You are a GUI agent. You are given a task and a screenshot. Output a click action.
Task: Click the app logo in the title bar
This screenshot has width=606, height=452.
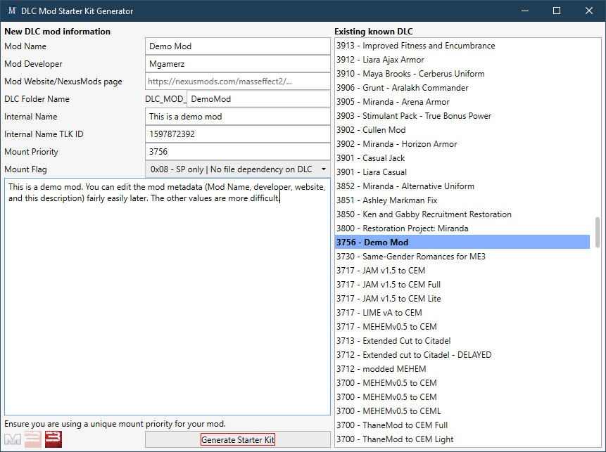[x=12, y=11]
